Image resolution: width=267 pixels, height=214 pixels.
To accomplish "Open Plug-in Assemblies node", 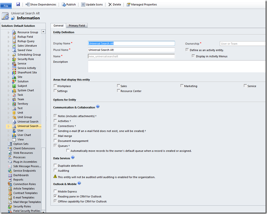I will click(25, 162).
